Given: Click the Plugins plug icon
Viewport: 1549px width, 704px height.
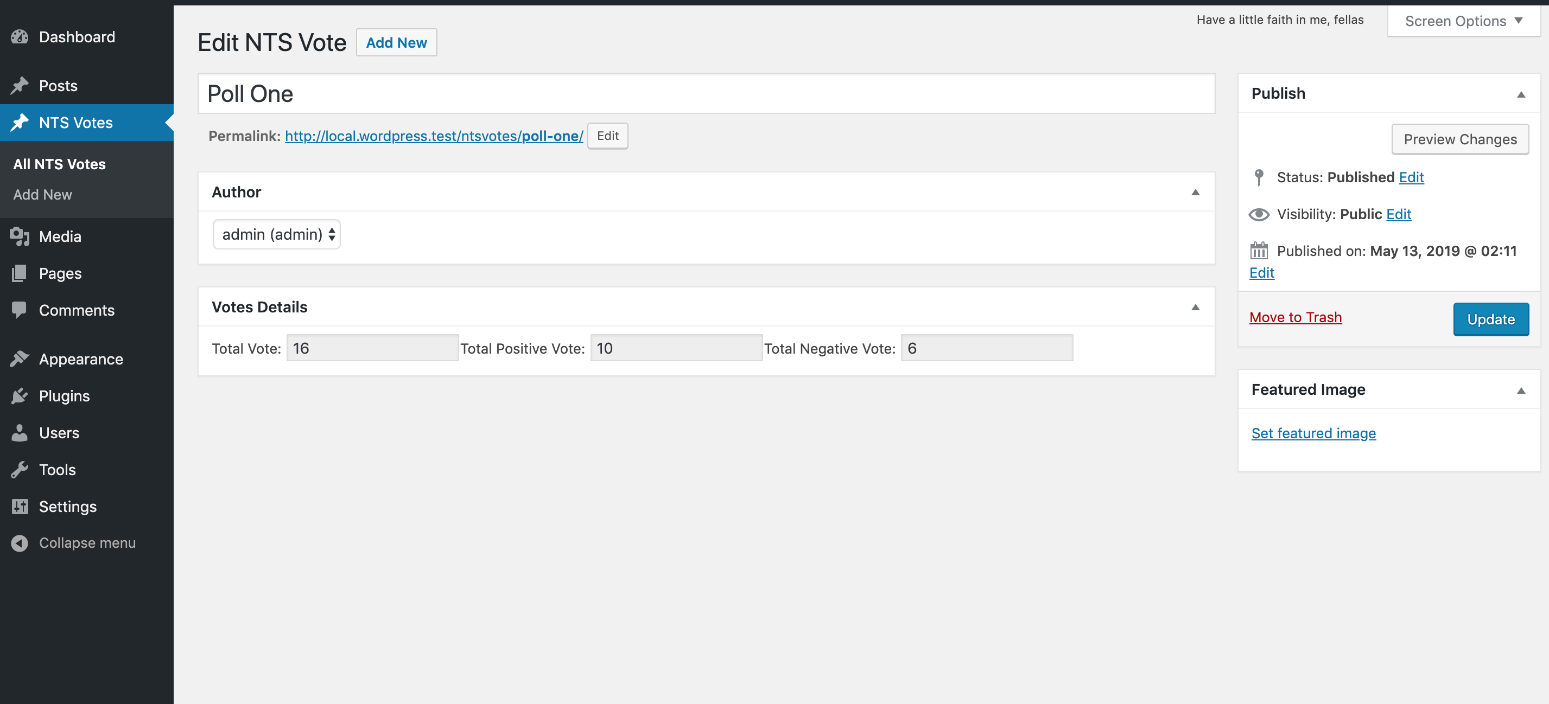Looking at the screenshot, I should 19,396.
